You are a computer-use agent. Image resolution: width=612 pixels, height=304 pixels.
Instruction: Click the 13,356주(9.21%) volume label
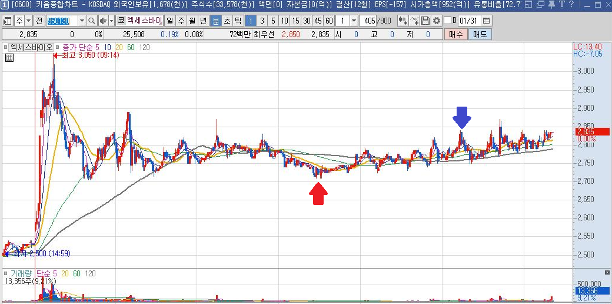pos(31,281)
